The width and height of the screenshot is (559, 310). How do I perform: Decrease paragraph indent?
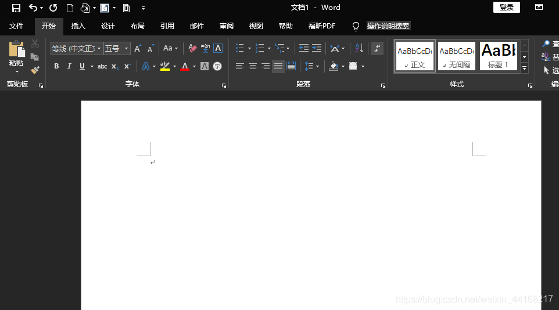tap(304, 48)
